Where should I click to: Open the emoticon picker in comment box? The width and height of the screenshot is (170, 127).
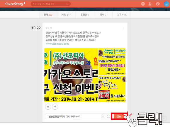(x=108, y=116)
